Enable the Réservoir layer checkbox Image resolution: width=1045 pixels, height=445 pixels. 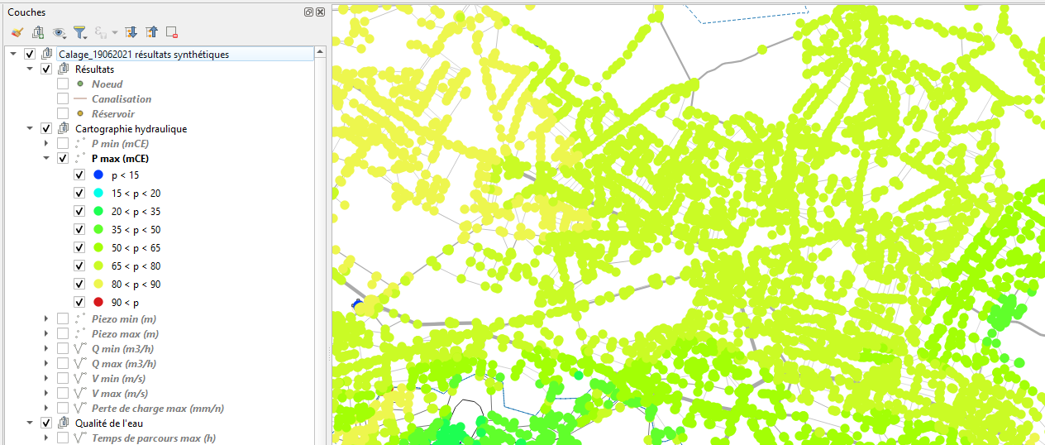63,114
